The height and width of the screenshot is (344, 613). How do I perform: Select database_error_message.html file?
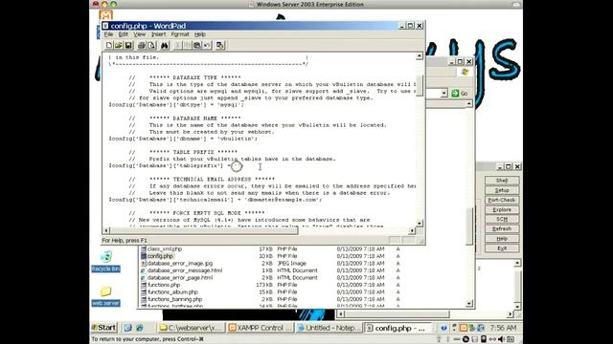tap(185, 270)
